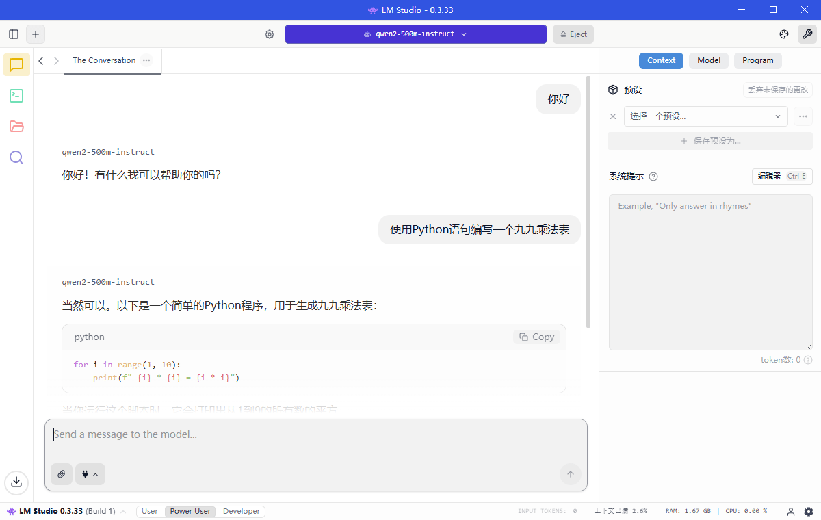Open the 选择一个预设 preset dropdown

705,116
